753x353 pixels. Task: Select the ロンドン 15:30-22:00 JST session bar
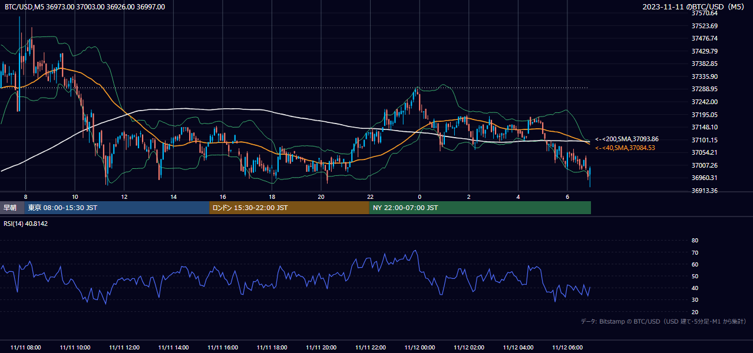tap(289, 208)
